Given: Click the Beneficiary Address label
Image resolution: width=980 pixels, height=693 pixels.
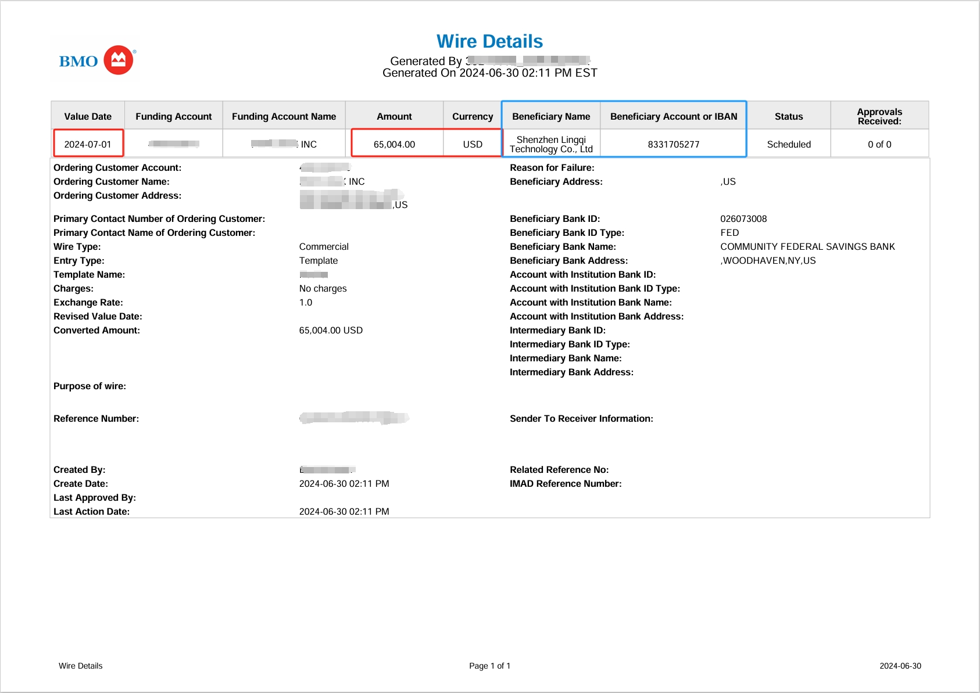Looking at the screenshot, I should [x=556, y=181].
